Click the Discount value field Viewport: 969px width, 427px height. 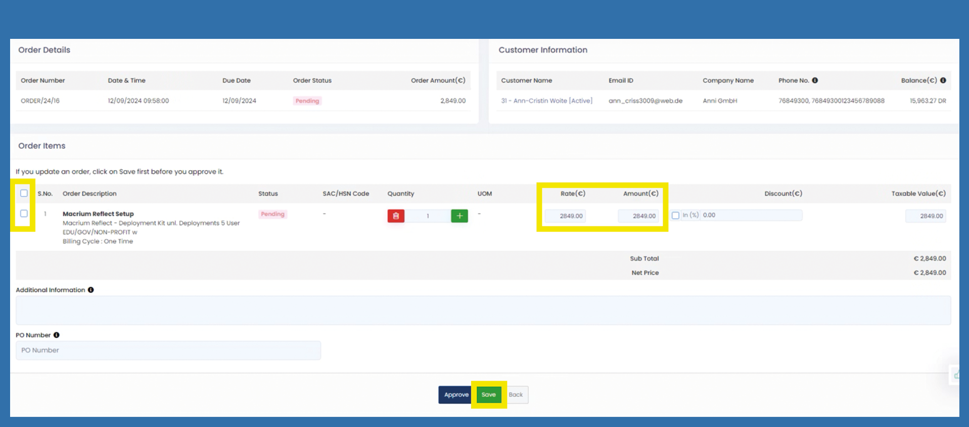pyautogui.click(x=751, y=215)
